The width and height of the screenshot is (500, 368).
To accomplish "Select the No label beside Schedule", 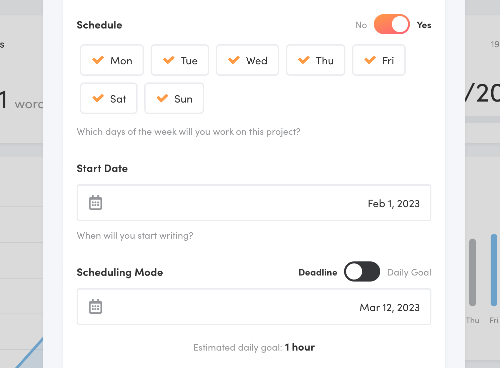I will click(x=361, y=25).
